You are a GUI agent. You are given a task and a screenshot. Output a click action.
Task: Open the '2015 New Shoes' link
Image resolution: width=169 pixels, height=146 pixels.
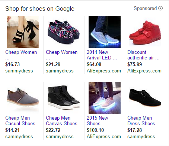pos(98,121)
